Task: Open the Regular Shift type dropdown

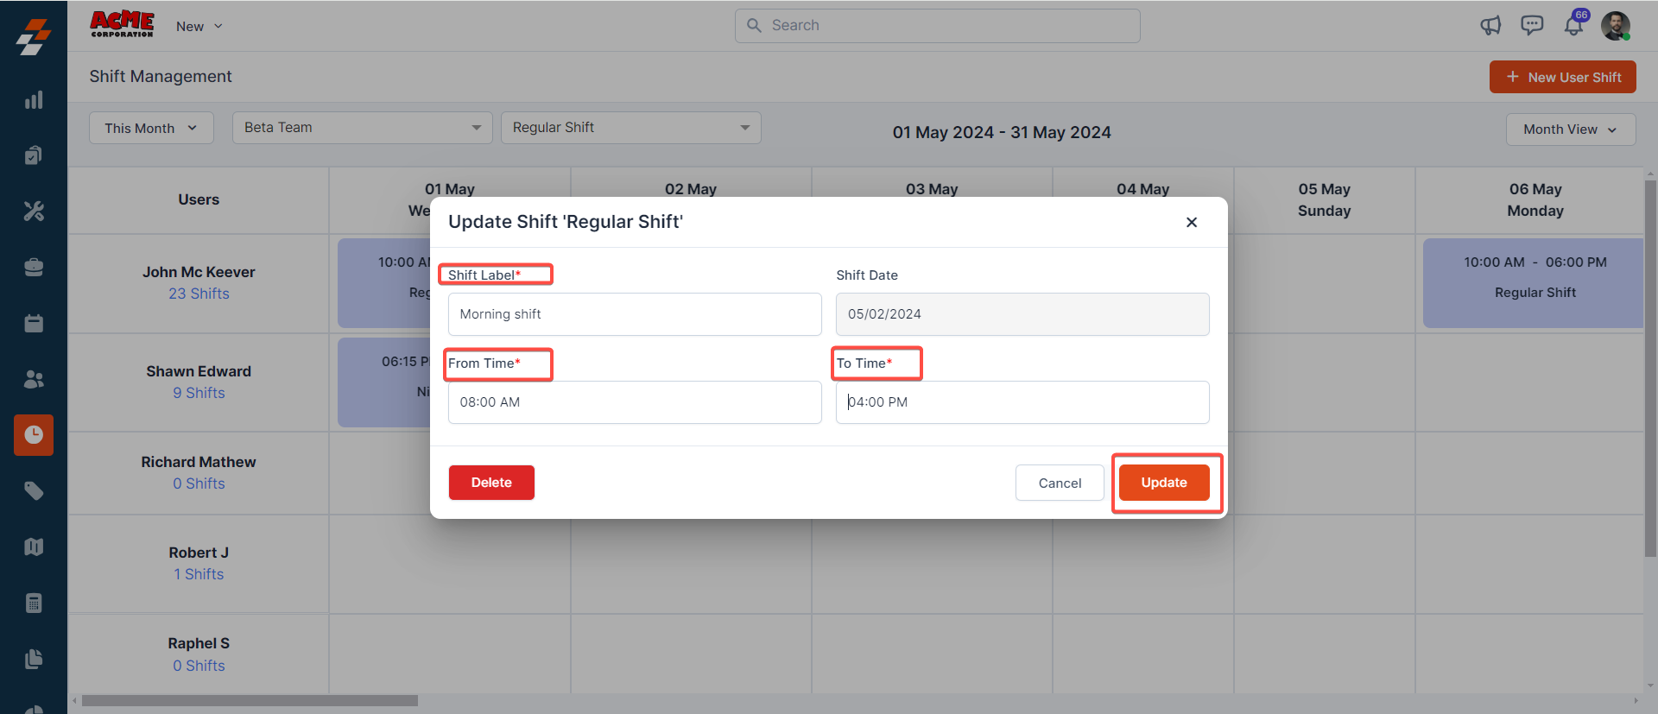Action: (x=631, y=128)
